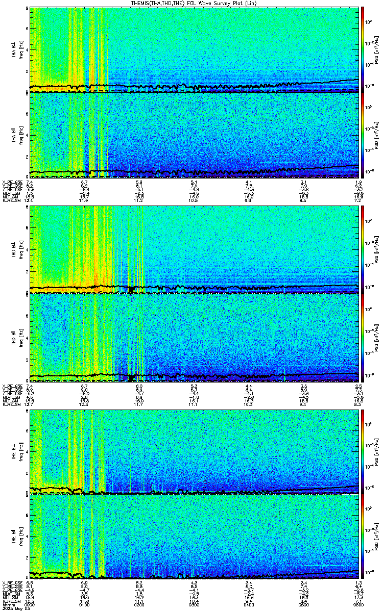Click the X_RE_GSE label under the THA panels
Viewport: 383px width, 612px height.
click(x=12, y=182)
